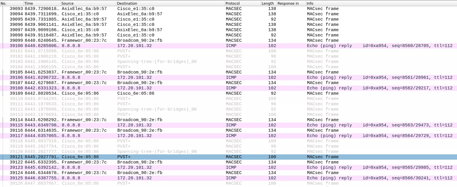The width and height of the screenshot is (457, 187).
Task: Select packet row 39122
Action: pyautogui.click(x=228, y=162)
